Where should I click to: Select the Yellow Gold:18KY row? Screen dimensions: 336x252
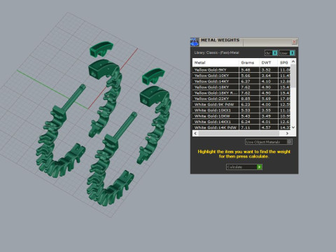[241, 87]
